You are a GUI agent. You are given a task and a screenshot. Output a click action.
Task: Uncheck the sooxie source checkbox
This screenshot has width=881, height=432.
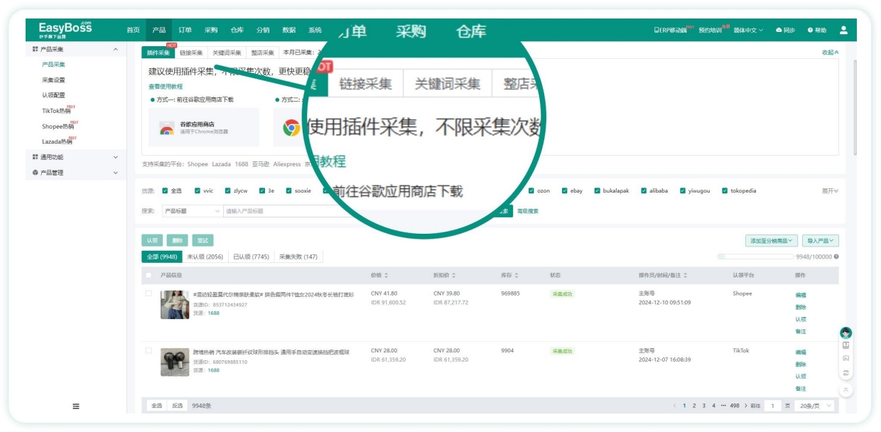(x=288, y=190)
